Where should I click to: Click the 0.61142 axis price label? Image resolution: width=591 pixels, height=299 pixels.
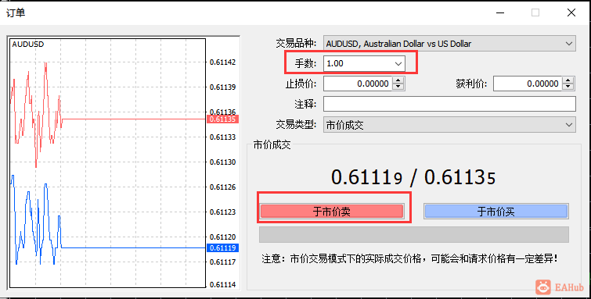pyautogui.click(x=222, y=62)
